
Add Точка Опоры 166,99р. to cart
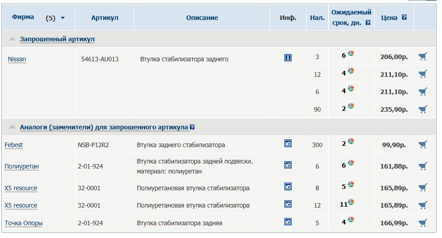pos(423,223)
